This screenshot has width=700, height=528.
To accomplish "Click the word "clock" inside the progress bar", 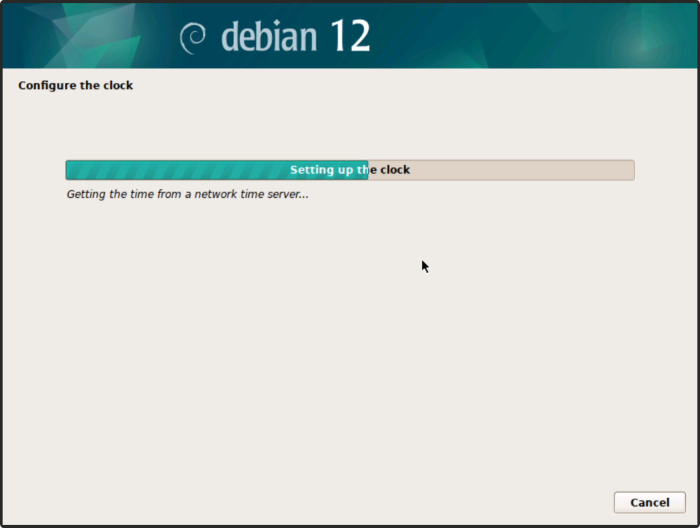I will coord(395,170).
